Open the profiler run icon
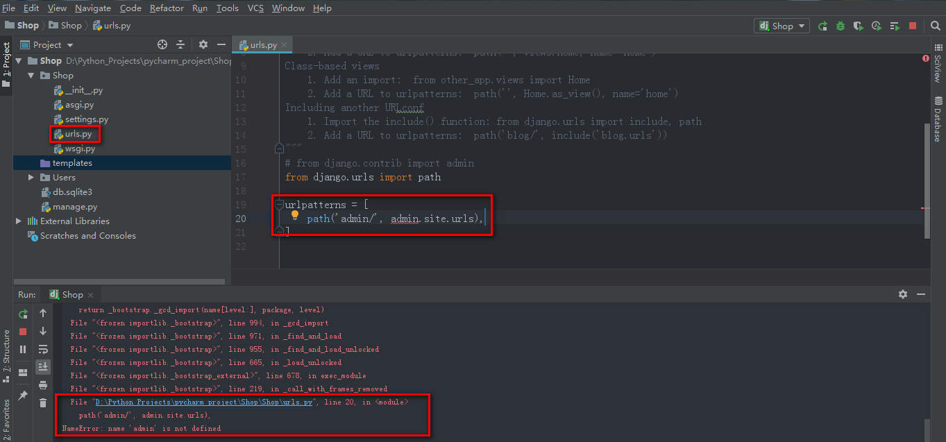This screenshot has width=946, height=442. [876, 26]
